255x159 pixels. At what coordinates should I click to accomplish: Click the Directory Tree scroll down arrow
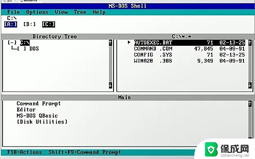point(110,85)
